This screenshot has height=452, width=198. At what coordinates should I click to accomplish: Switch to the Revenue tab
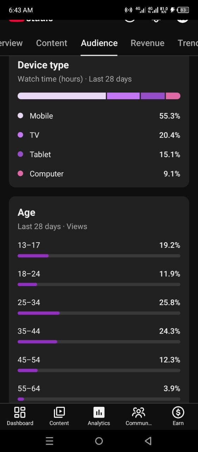[147, 43]
